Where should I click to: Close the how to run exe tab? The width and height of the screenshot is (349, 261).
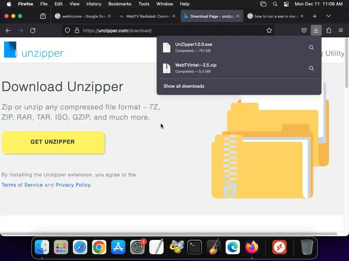pos(302,16)
